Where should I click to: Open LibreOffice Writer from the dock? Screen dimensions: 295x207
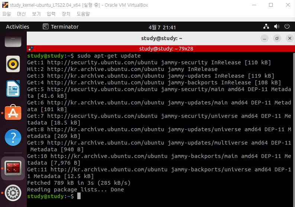click(x=13, y=88)
